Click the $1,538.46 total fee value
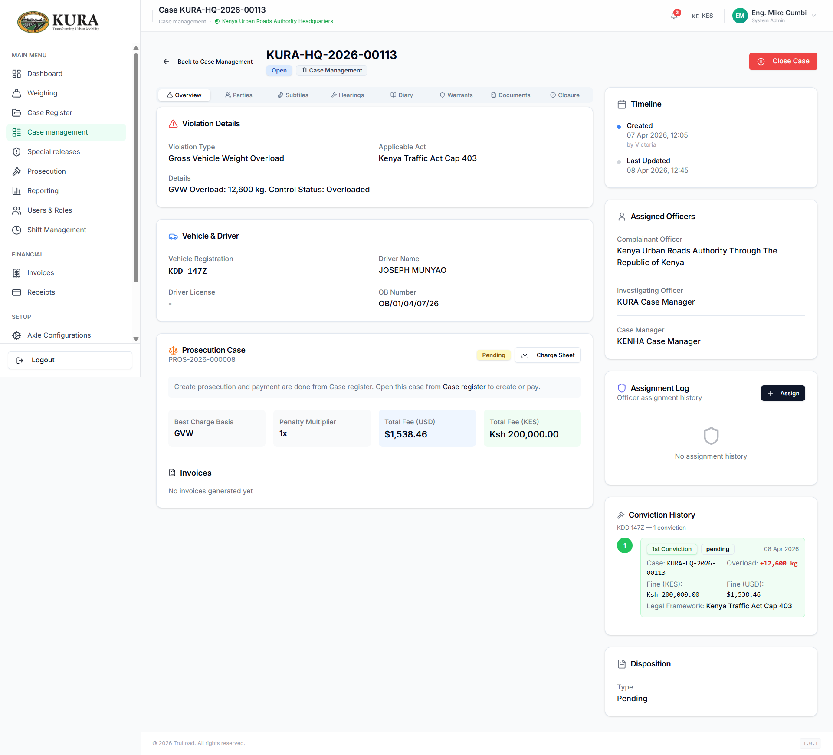The height and width of the screenshot is (755, 833). pyautogui.click(x=406, y=435)
